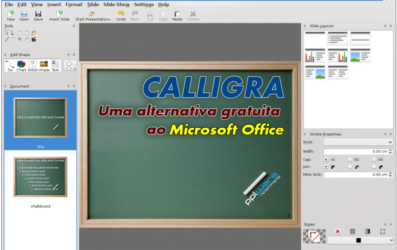Add a Text shape
This screenshot has width=397, height=250.
[55, 66]
